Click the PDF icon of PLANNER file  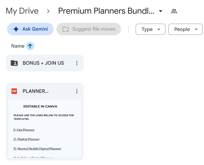pyautogui.click(x=14, y=91)
